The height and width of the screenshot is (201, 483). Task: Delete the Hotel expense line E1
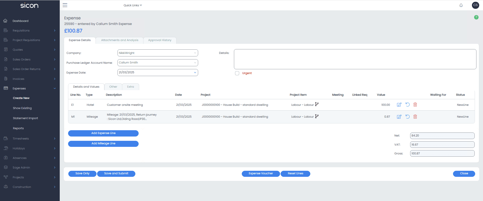pyautogui.click(x=415, y=105)
